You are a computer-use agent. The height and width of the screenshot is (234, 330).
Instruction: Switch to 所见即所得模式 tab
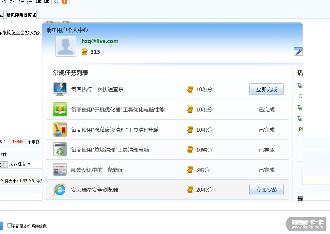pos(21,15)
